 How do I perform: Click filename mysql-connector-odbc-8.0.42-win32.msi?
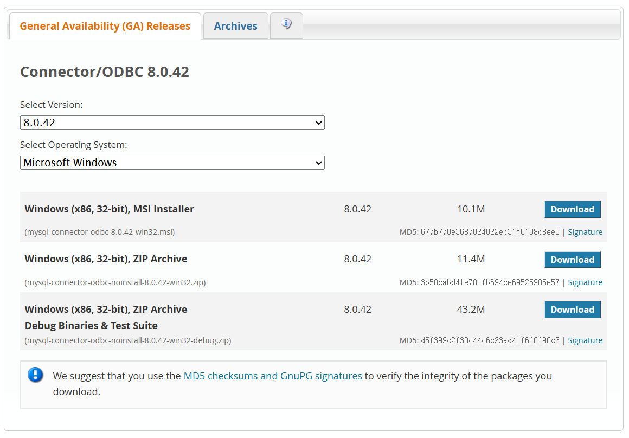tap(99, 232)
